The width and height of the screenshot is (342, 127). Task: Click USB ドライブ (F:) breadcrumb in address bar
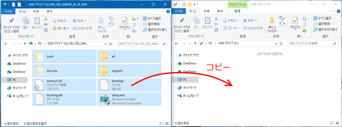[228, 44]
